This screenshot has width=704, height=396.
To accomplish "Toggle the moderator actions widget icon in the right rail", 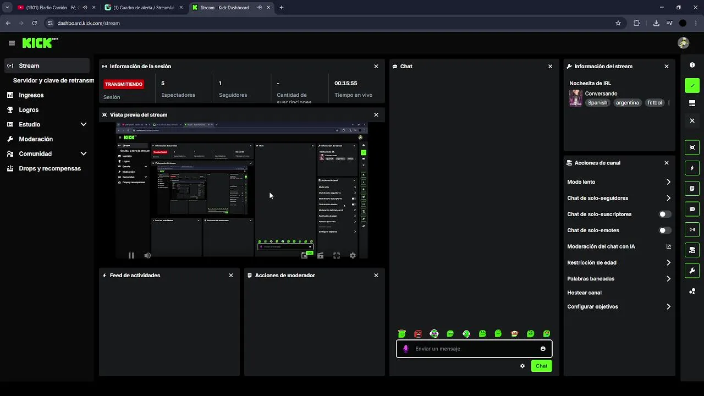I will [692, 250].
